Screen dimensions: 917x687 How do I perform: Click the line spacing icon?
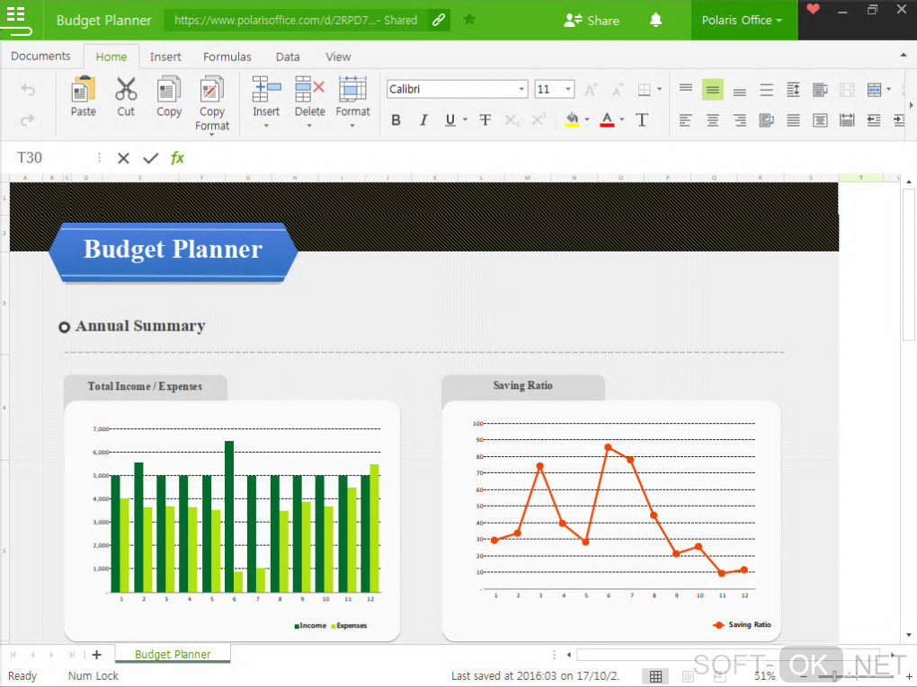(x=793, y=90)
